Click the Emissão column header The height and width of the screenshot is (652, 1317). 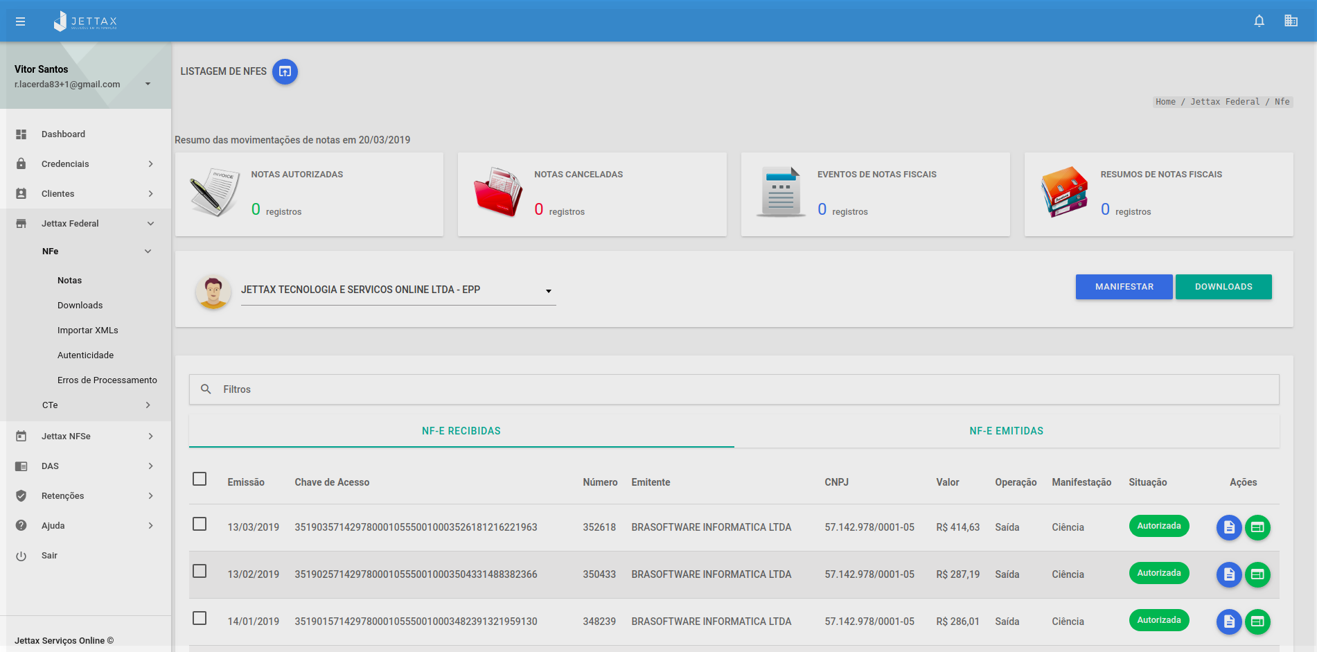[246, 482]
